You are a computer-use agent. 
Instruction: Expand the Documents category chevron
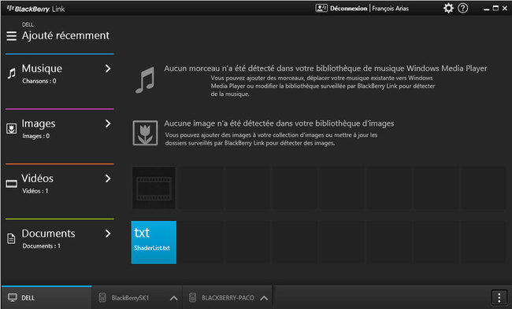(x=108, y=234)
